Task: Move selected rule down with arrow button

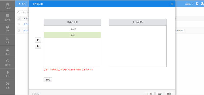Action: (38, 46)
